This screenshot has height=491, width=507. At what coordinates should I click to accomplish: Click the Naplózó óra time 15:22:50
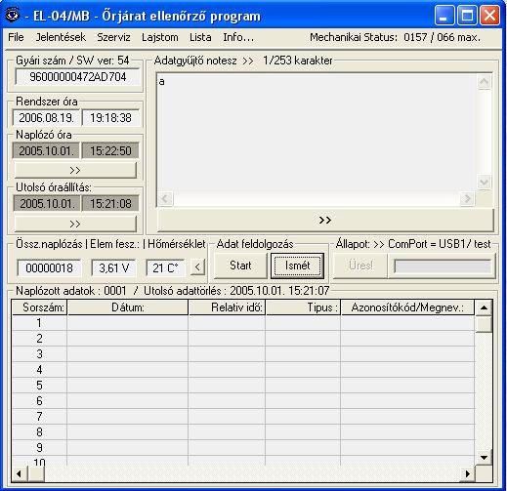pyautogui.click(x=110, y=150)
